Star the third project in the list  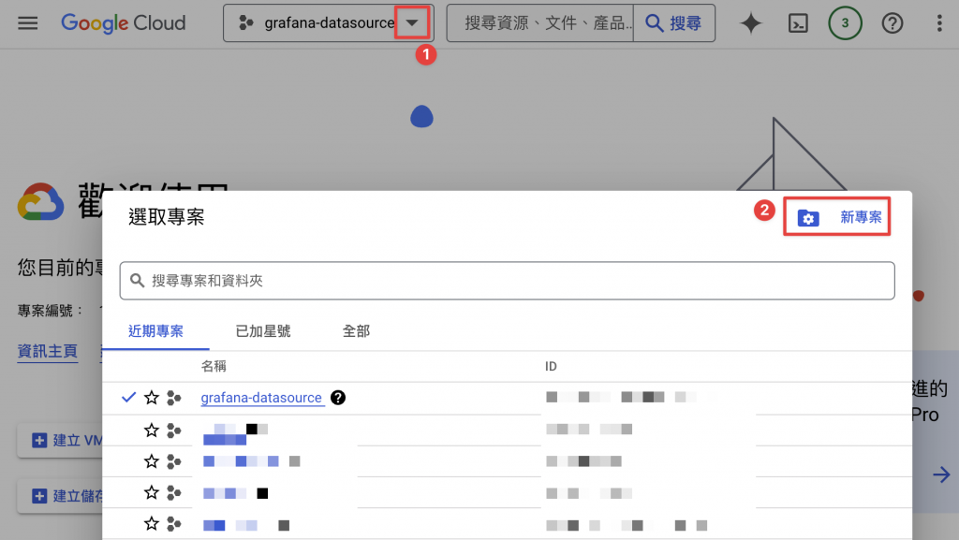[x=151, y=461]
